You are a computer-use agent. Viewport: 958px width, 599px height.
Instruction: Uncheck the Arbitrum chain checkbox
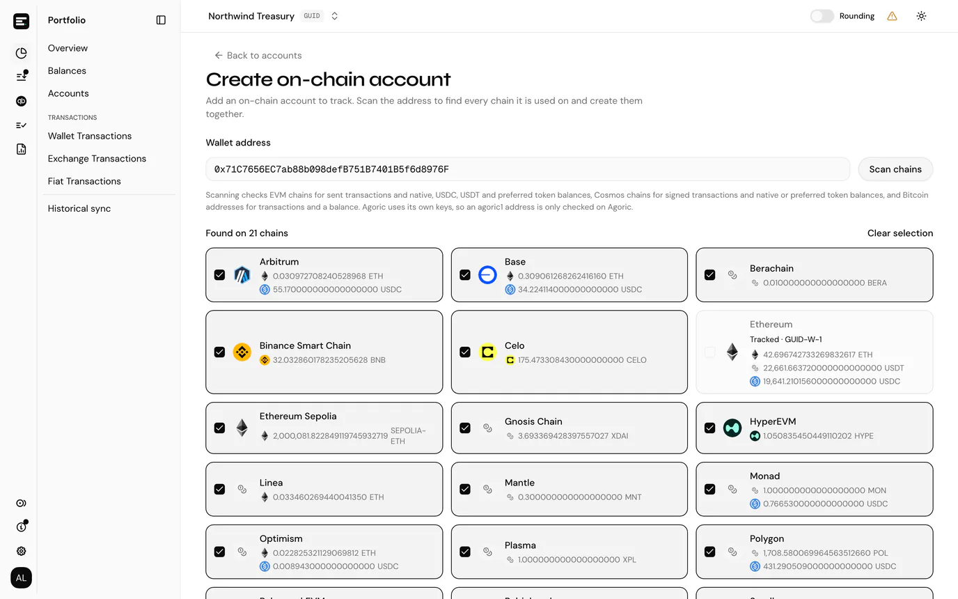[x=220, y=275]
